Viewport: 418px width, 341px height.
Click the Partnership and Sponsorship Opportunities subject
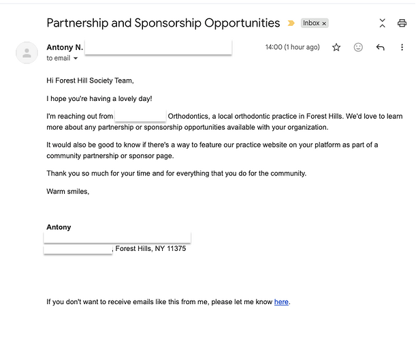(163, 23)
